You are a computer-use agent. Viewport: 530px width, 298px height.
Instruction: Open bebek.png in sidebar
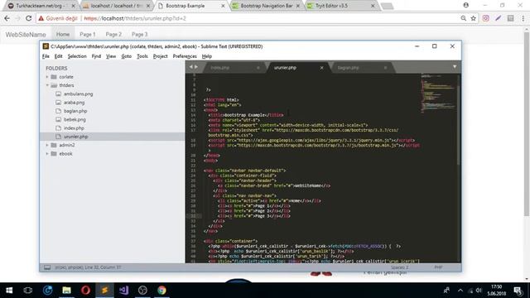(x=75, y=119)
